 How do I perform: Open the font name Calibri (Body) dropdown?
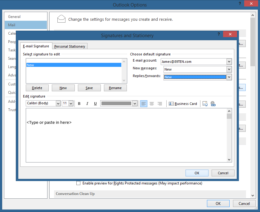click(x=58, y=104)
